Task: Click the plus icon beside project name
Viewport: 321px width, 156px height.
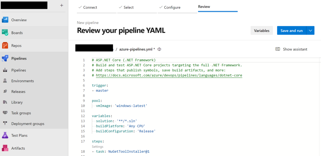Action: click(62, 5)
